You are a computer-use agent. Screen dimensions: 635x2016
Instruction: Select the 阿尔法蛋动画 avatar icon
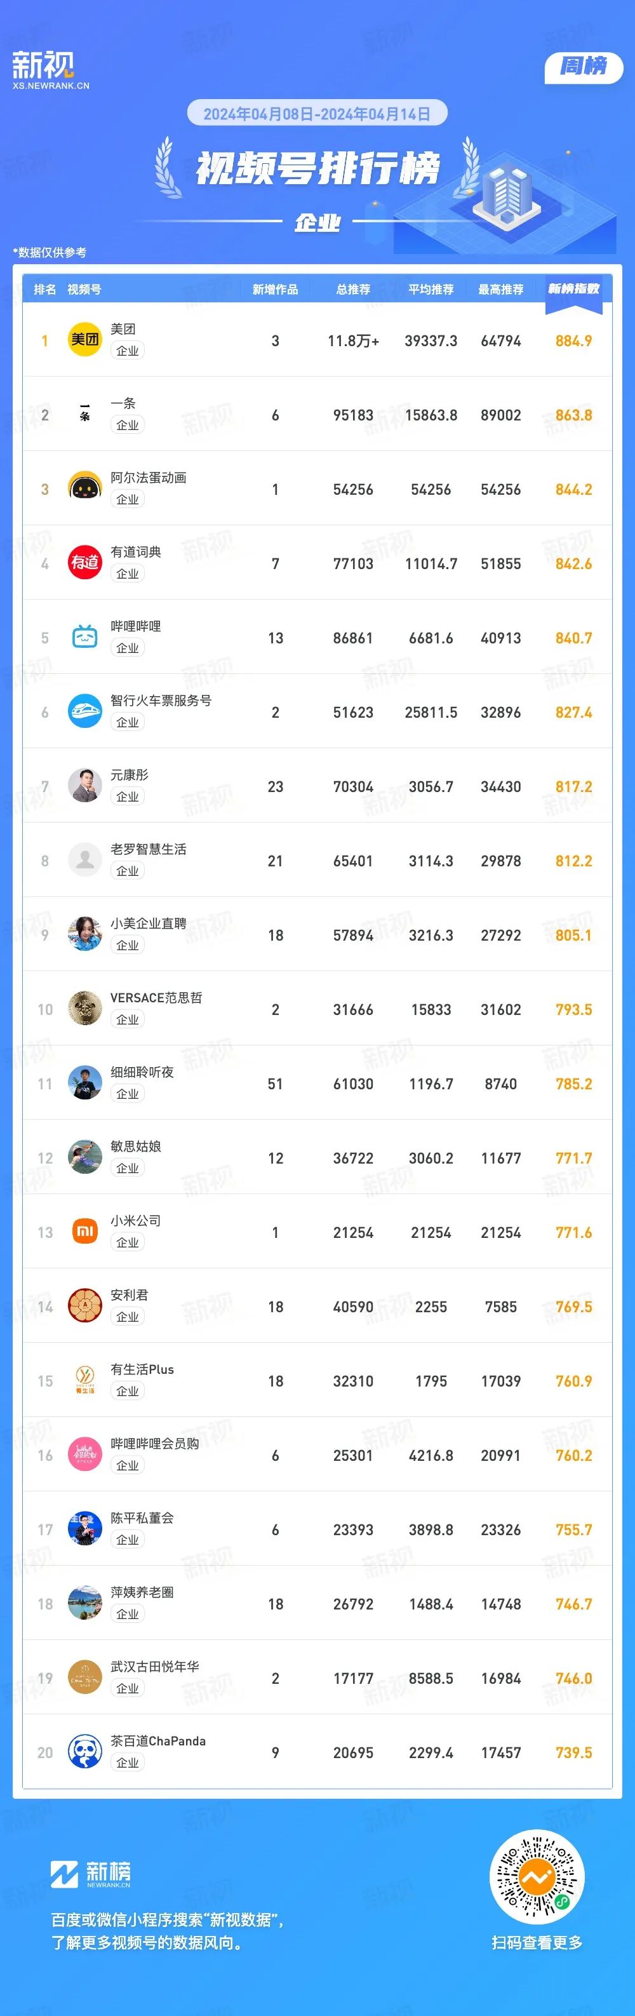84,488
